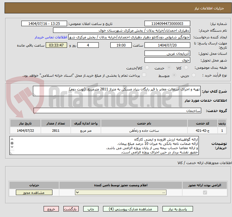This screenshot has width=232, height=217.
Task: Click service code cell ج-42-421
Action: pos(202,131)
